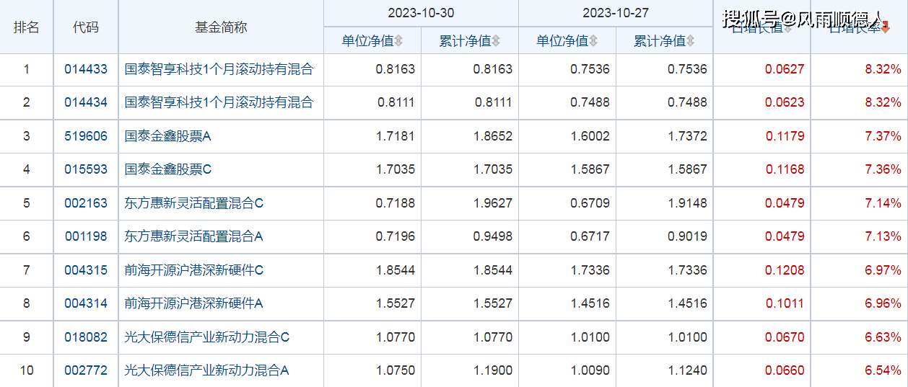Image resolution: width=908 pixels, height=387 pixels.
Task: Select the 1.6002 net value cell
Action: pos(590,136)
